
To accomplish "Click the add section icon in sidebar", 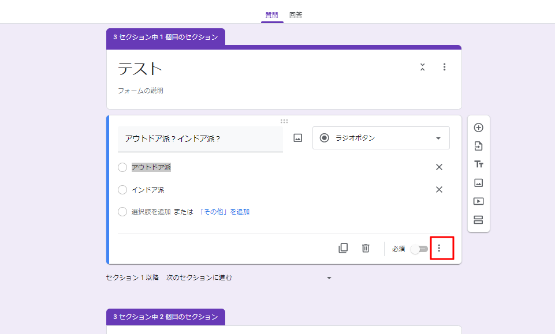I will [478, 220].
